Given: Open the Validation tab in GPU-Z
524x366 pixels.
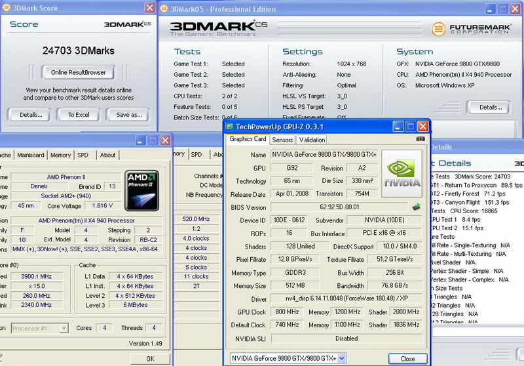Looking at the screenshot, I should [x=312, y=140].
